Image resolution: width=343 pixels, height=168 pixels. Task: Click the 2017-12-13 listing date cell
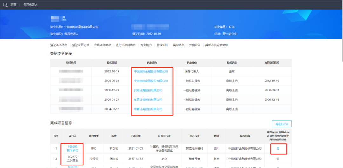(135, 158)
